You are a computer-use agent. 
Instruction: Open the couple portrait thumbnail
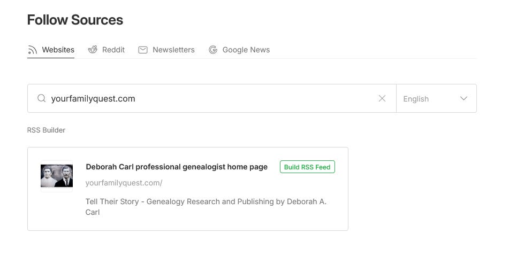(x=57, y=176)
